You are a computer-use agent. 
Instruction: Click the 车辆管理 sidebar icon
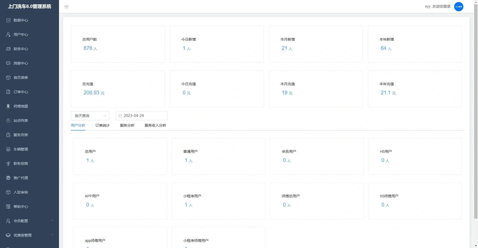(8, 149)
